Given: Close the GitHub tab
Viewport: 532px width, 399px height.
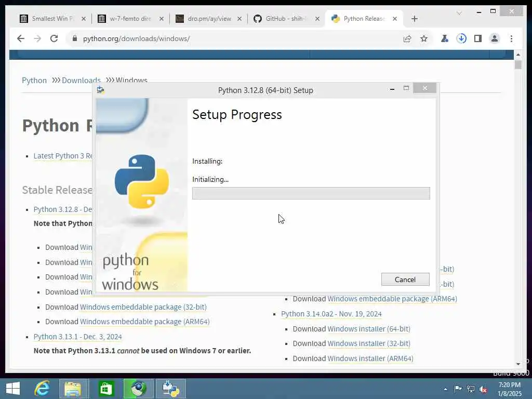Looking at the screenshot, I should [x=317, y=19].
